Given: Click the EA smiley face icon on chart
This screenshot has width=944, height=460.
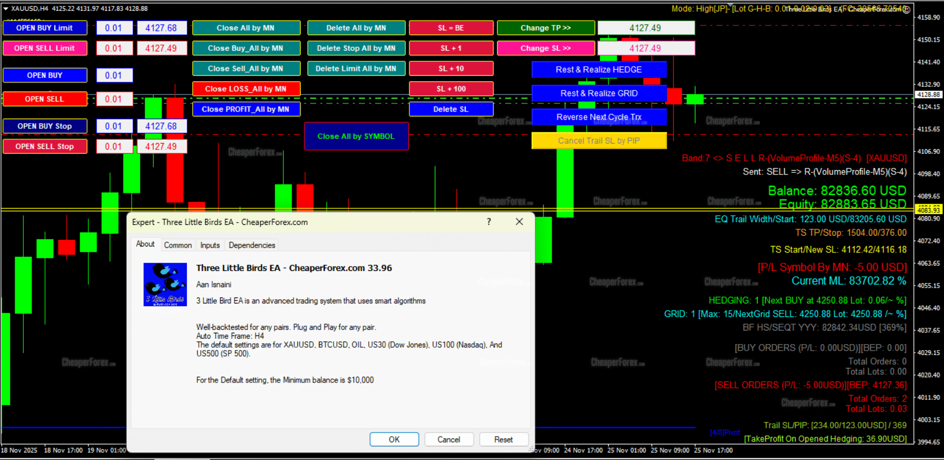Looking at the screenshot, I should [x=906, y=9].
